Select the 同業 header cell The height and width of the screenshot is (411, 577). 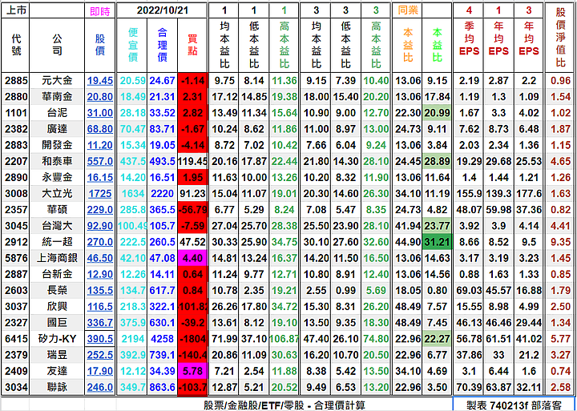pos(408,10)
